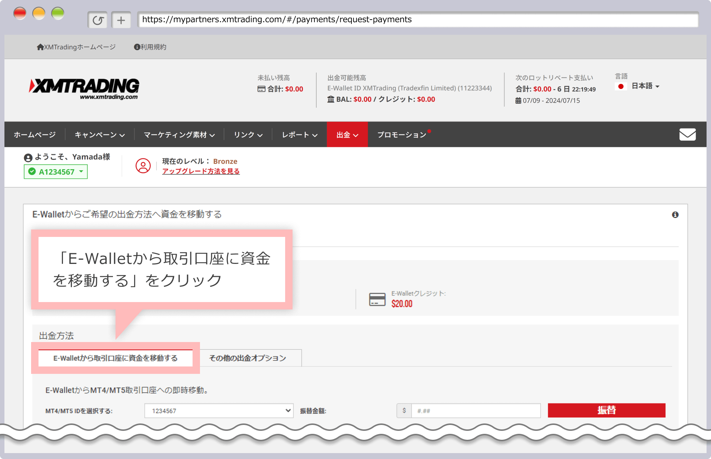Viewport: 711px width, 459px height.
Task: Go to ホームページ in navigation bar
Action: [34, 135]
